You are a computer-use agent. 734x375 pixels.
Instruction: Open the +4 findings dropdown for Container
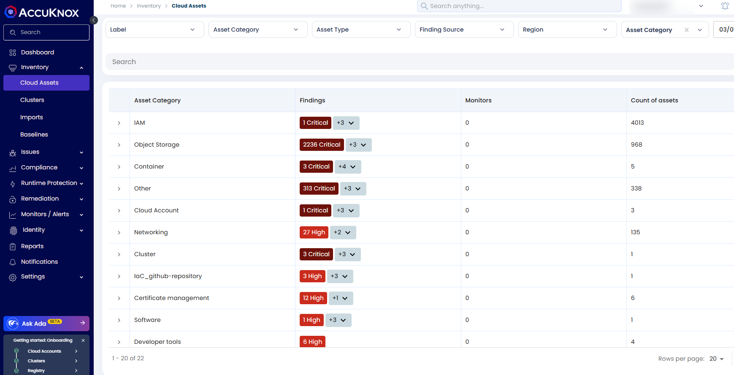coord(348,166)
